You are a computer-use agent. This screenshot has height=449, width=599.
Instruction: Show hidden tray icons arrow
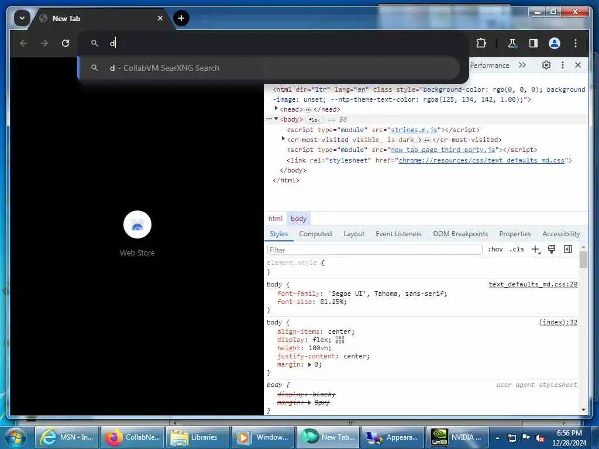497,437
